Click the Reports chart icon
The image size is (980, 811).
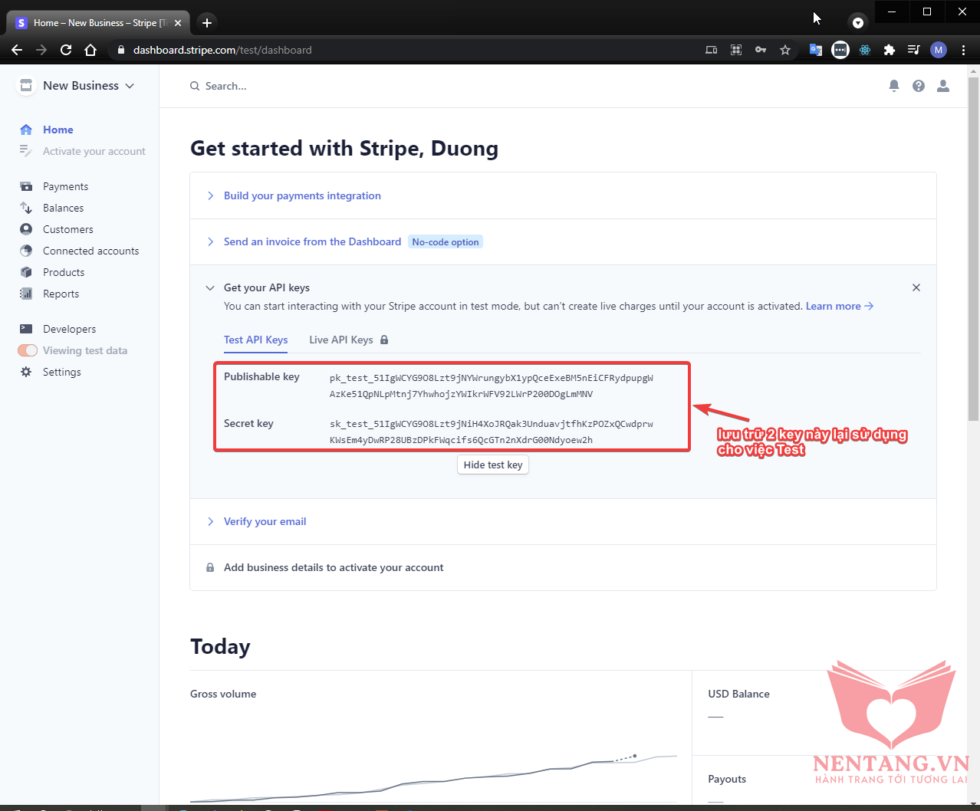click(x=26, y=294)
